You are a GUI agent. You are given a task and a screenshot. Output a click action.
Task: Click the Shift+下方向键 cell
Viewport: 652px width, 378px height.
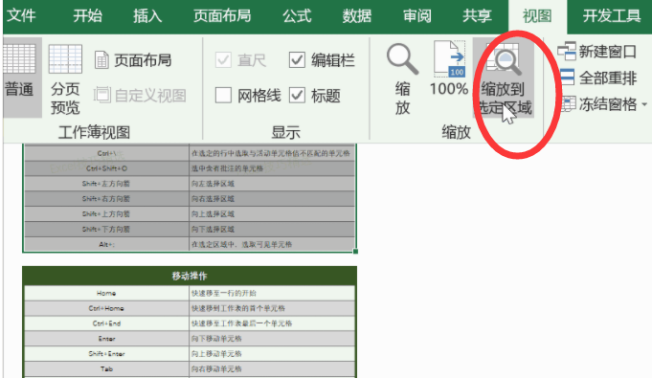(106, 229)
